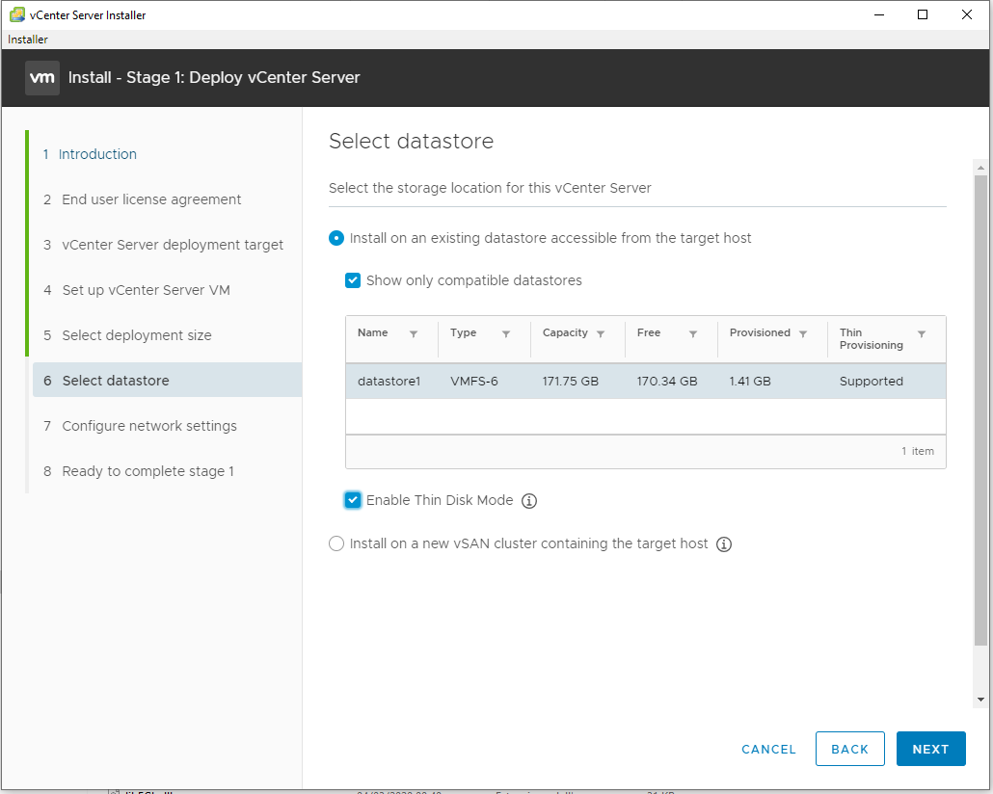Click the NEXT button
This screenshot has height=794, width=993.
point(931,749)
